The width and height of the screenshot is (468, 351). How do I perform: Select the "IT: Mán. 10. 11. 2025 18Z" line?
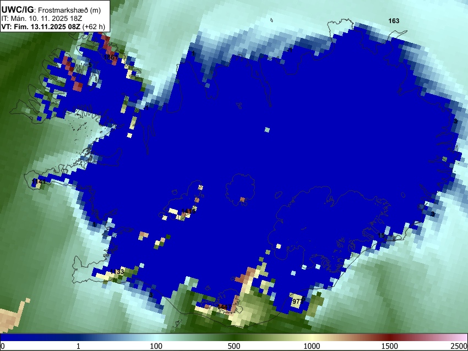coord(42,19)
